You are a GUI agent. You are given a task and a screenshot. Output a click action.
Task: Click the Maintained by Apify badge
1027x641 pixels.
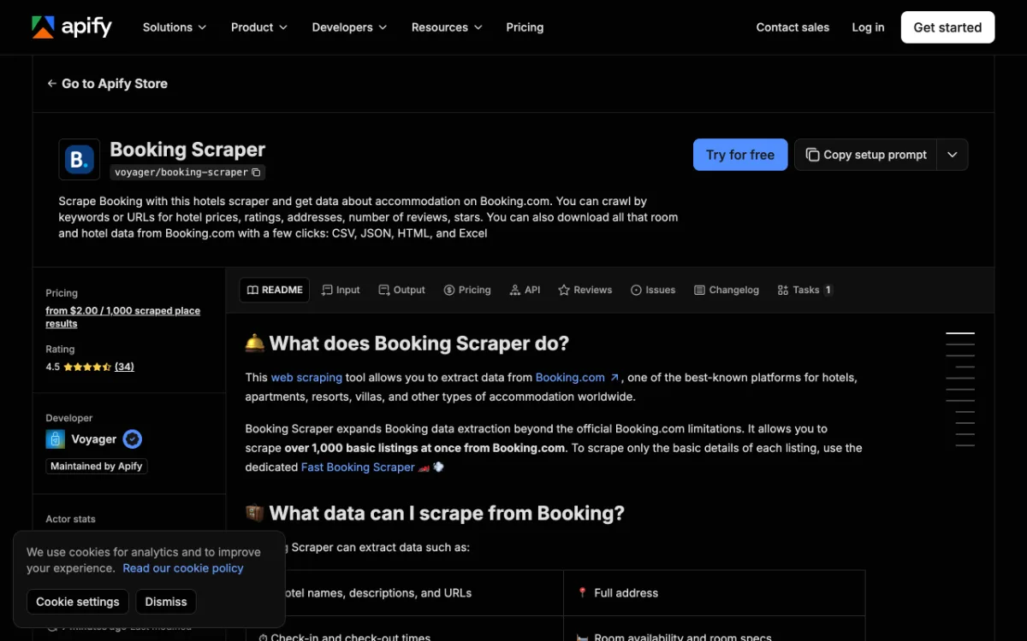click(97, 467)
